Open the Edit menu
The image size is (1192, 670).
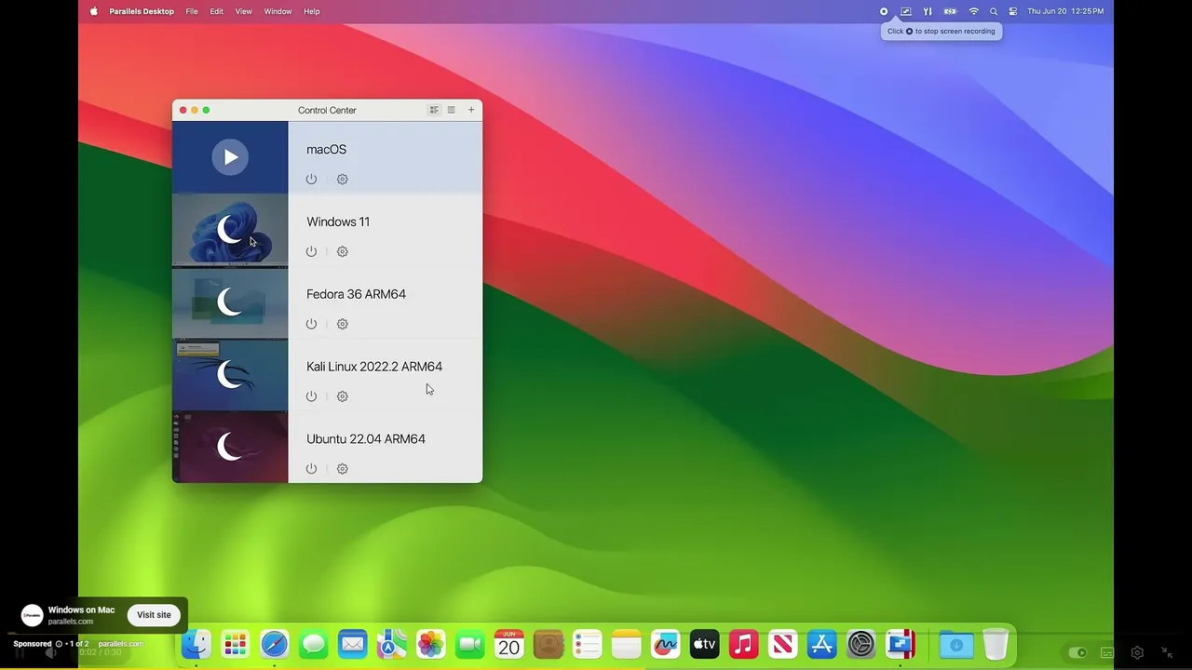(217, 11)
